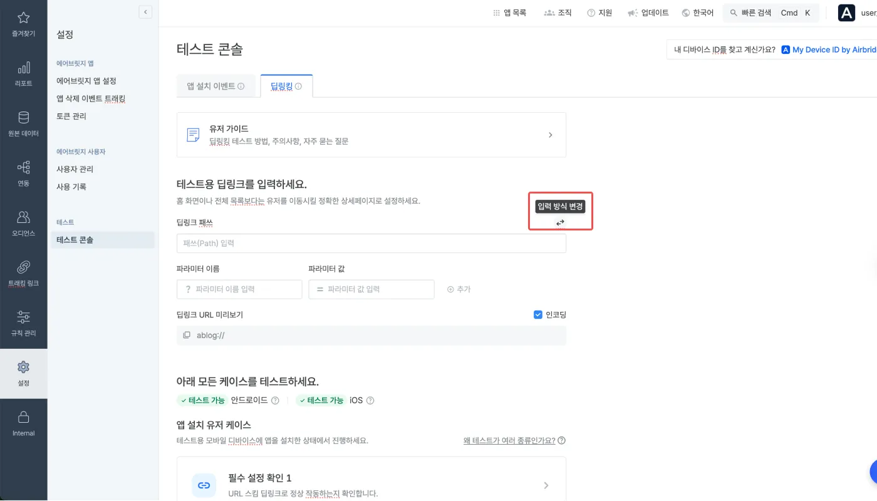Image resolution: width=877 pixels, height=501 pixels.
Task: Open the 원본 데이터 database icon
Action: 23,118
